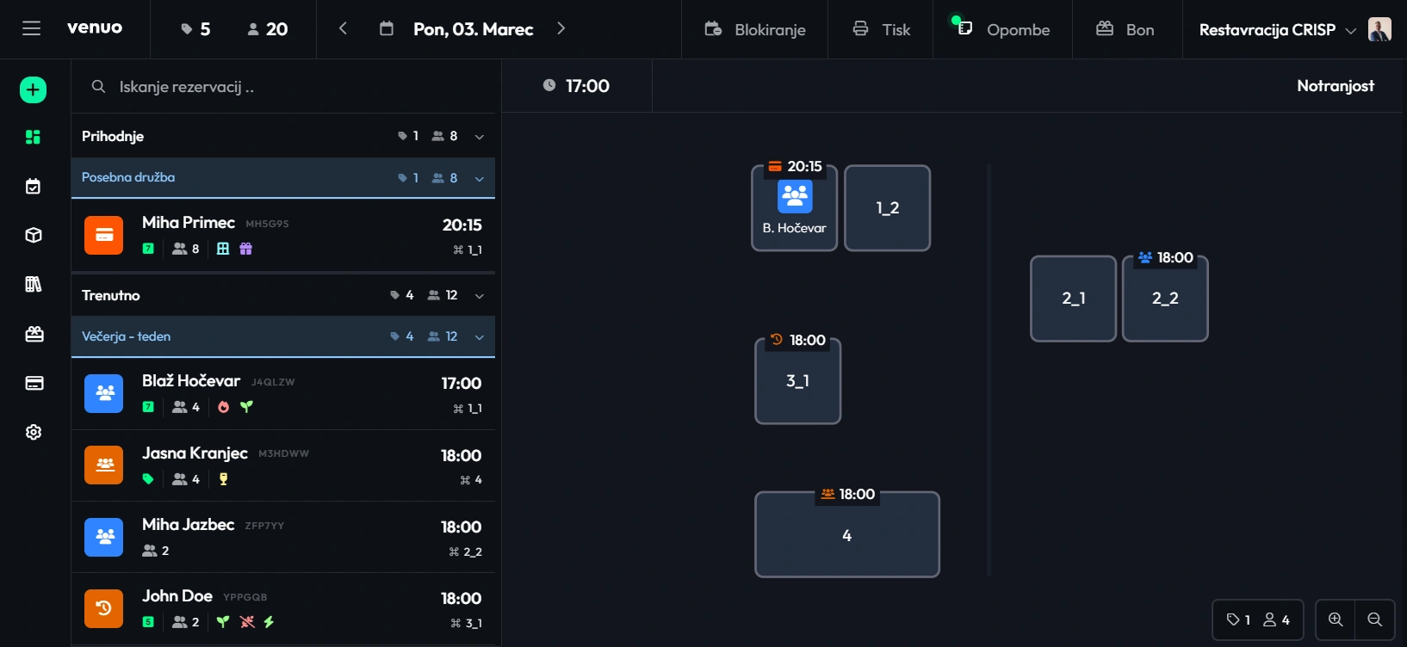Open Opombe notes
The height and width of the screenshot is (647, 1407).
click(x=1003, y=29)
